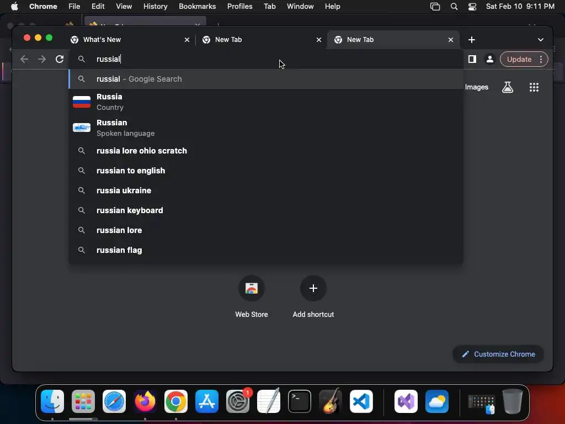The height and width of the screenshot is (424, 565).
Task: Close the middle New Tab
Action: click(319, 40)
